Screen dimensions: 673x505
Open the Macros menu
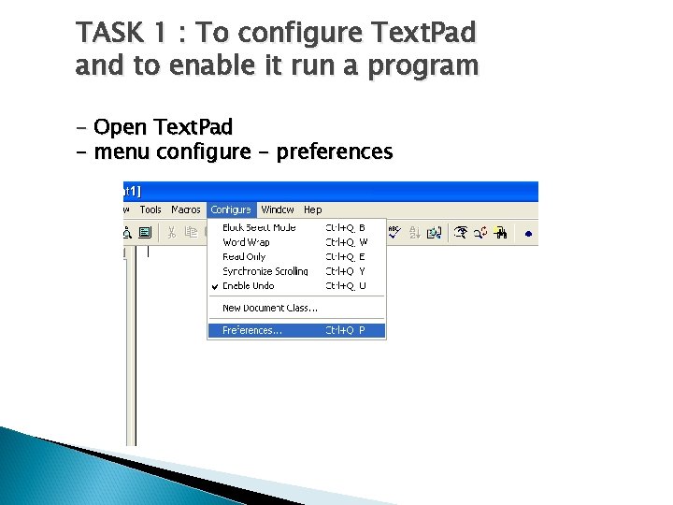185,209
